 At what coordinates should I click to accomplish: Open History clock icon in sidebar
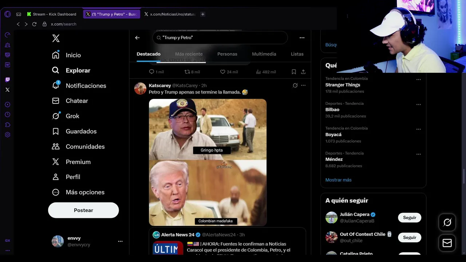(8, 115)
